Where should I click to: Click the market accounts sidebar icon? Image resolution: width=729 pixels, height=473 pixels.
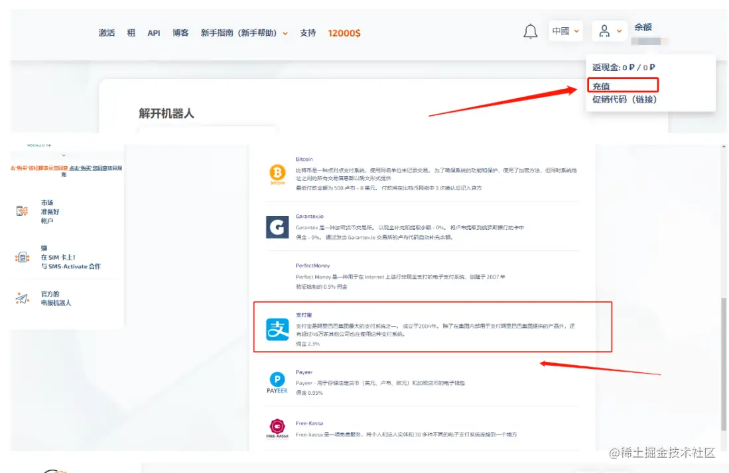click(22, 211)
